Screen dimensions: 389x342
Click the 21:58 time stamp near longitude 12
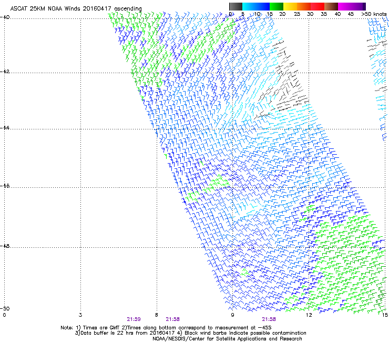(x=269, y=319)
